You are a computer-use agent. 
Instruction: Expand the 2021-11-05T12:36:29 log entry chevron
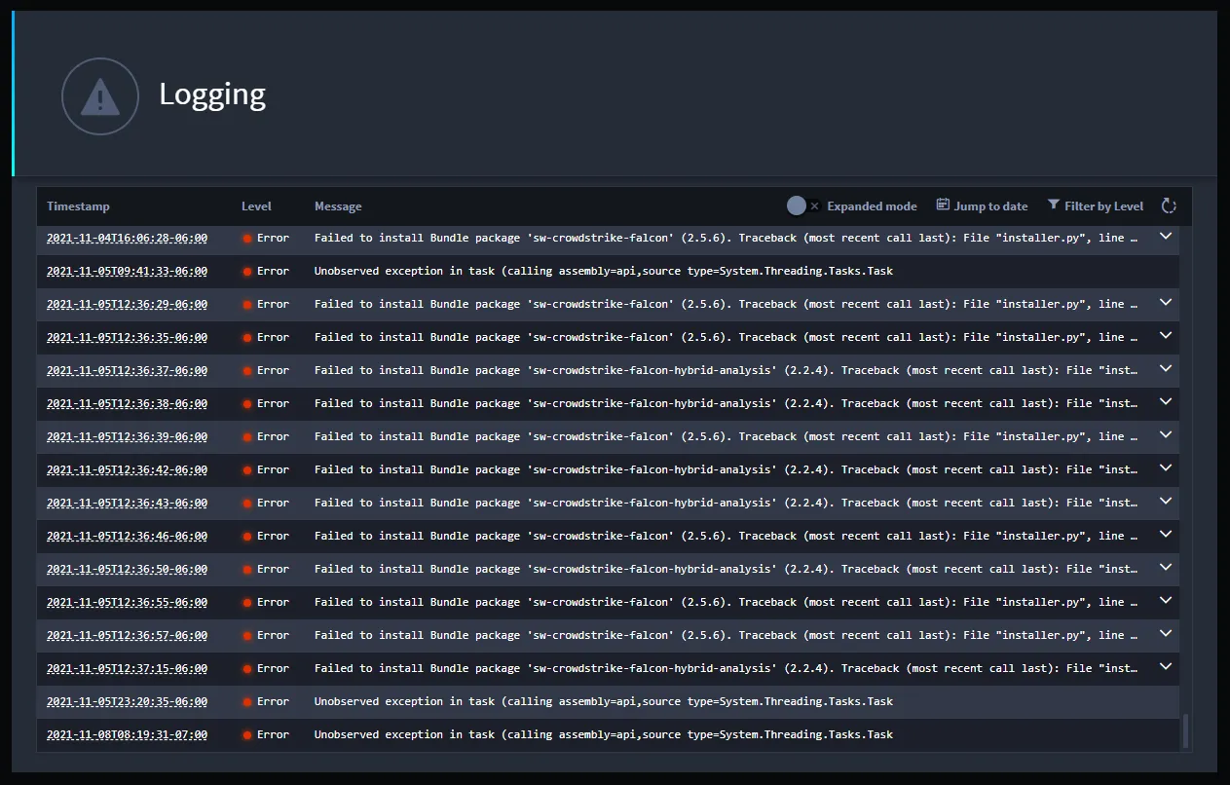[1165, 303]
